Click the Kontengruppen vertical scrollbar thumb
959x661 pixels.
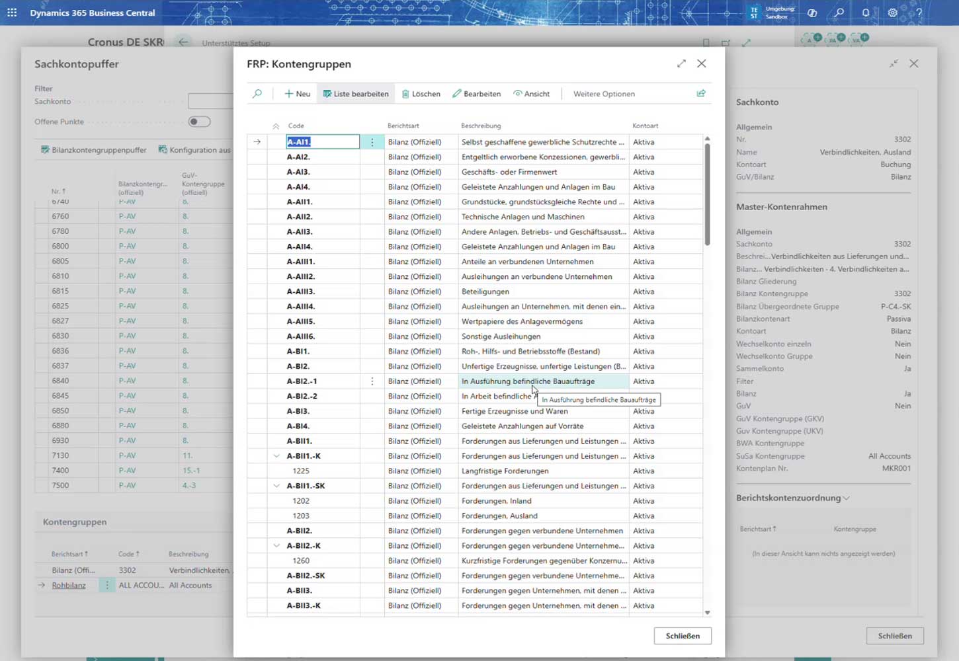coord(707,194)
